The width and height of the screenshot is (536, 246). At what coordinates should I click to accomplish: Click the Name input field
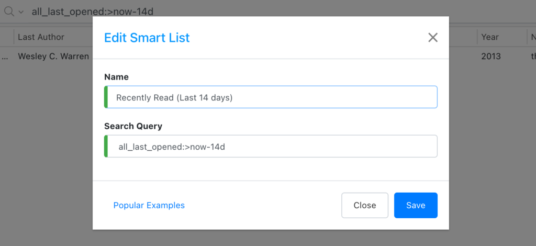tap(272, 97)
